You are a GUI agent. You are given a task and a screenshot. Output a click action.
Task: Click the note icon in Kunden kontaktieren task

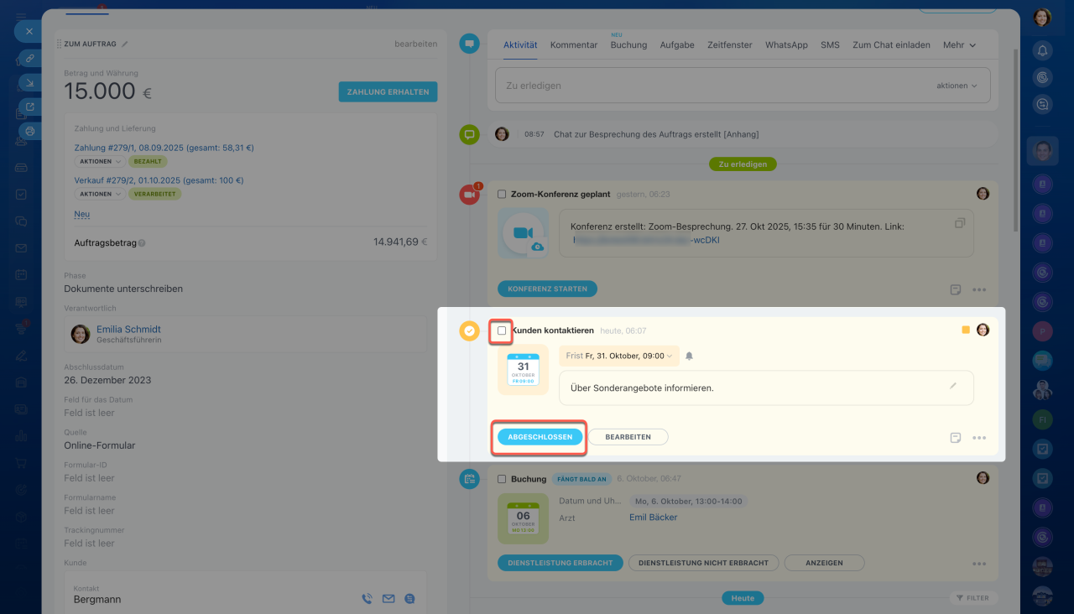(955, 438)
